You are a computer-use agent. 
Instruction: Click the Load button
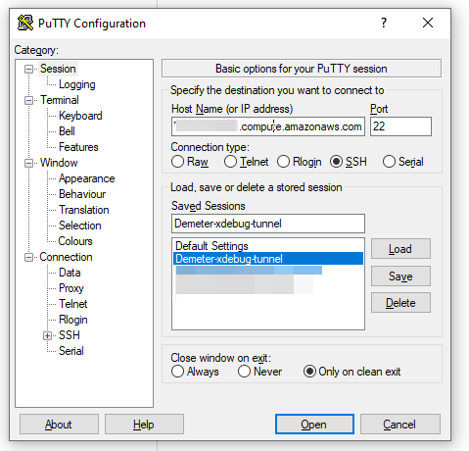pyautogui.click(x=400, y=249)
